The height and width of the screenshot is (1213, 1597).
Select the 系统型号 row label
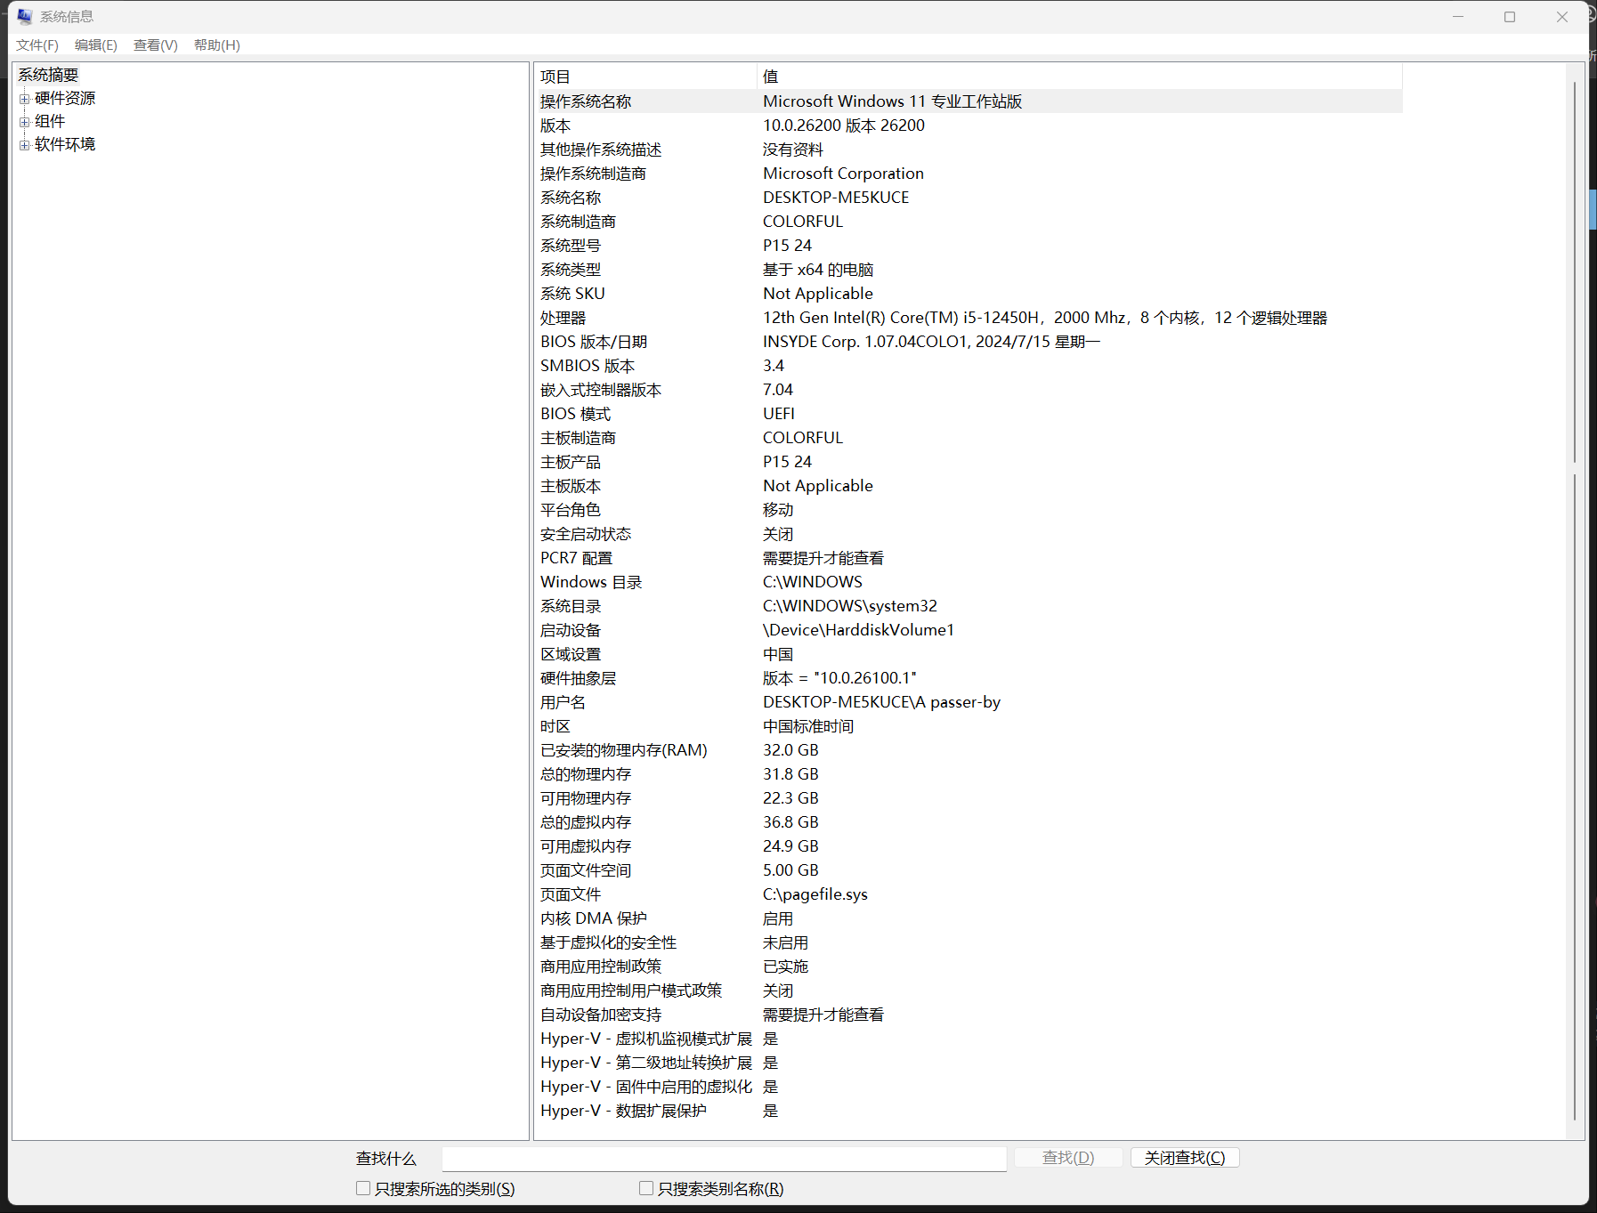(x=571, y=246)
